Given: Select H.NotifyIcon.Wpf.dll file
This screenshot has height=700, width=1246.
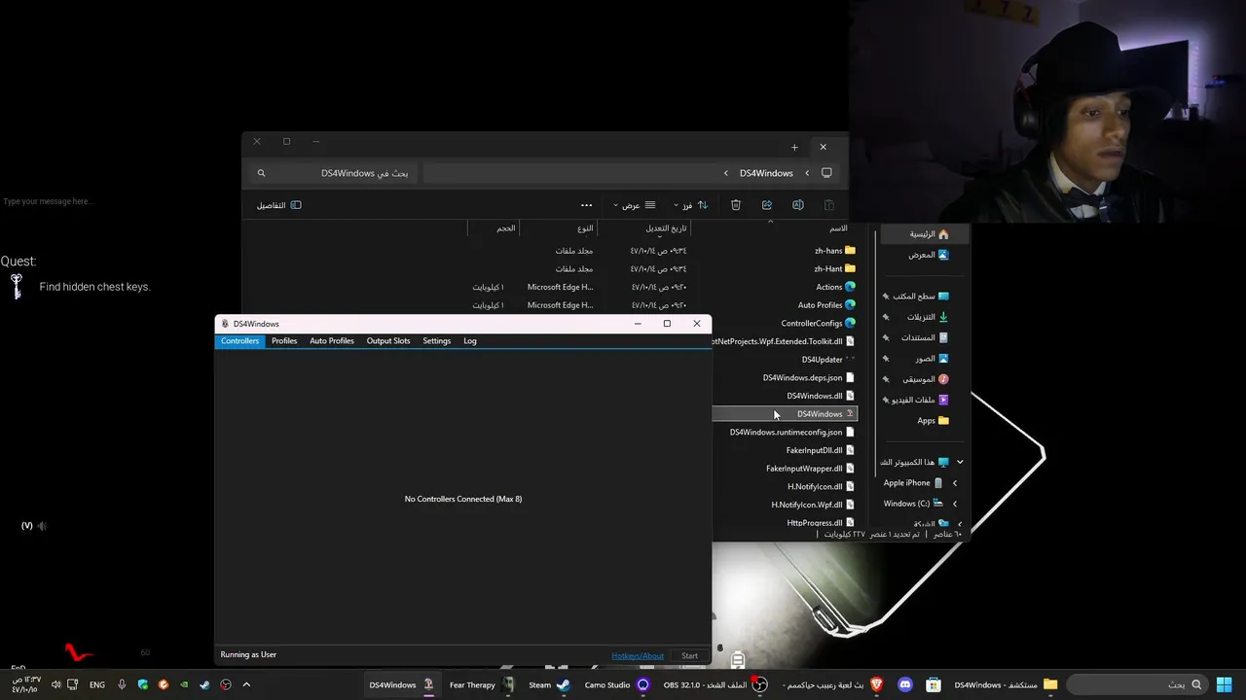Looking at the screenshot, I should pos(813,505).
